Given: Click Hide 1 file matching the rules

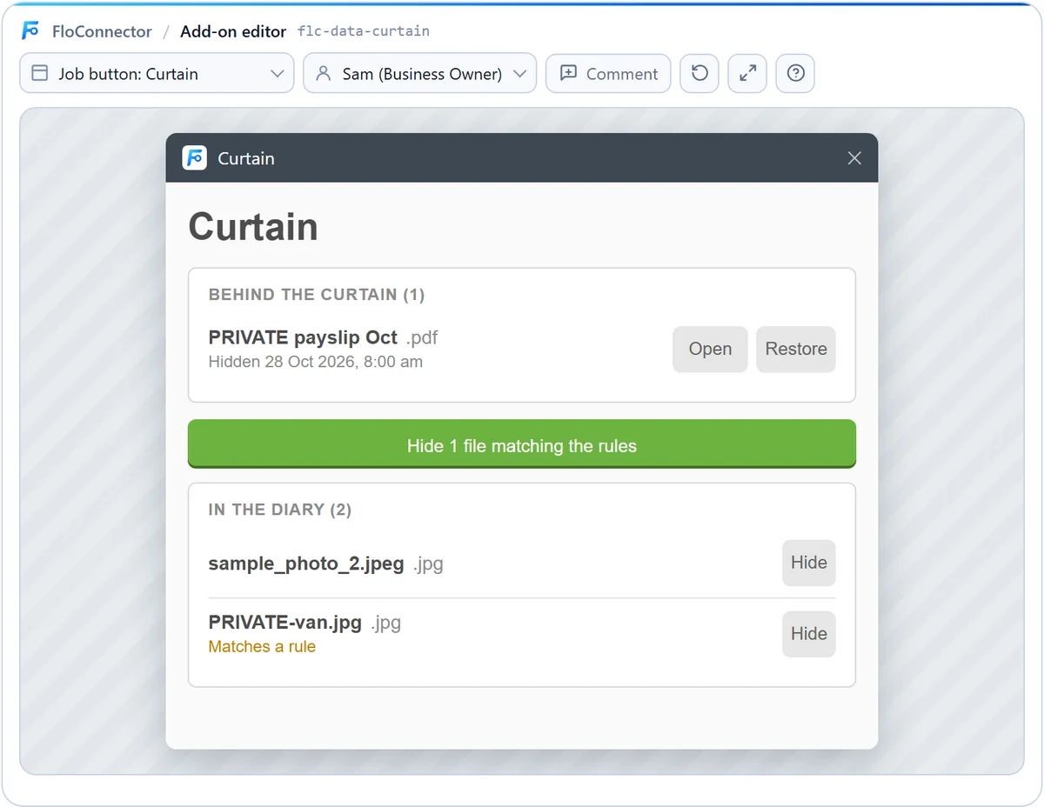Looking at the screenshot, I should 522,444.
